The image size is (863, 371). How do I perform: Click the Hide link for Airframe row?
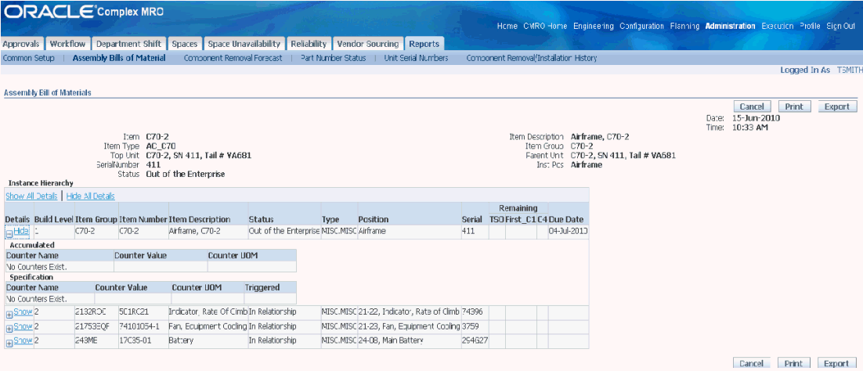coord(21,231)
